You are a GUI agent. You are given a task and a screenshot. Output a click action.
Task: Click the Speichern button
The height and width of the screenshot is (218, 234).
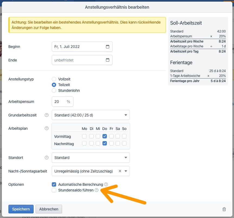(21, 209)
